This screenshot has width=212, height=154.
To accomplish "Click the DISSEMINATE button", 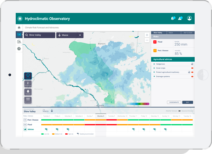I will tap(174, 102).
